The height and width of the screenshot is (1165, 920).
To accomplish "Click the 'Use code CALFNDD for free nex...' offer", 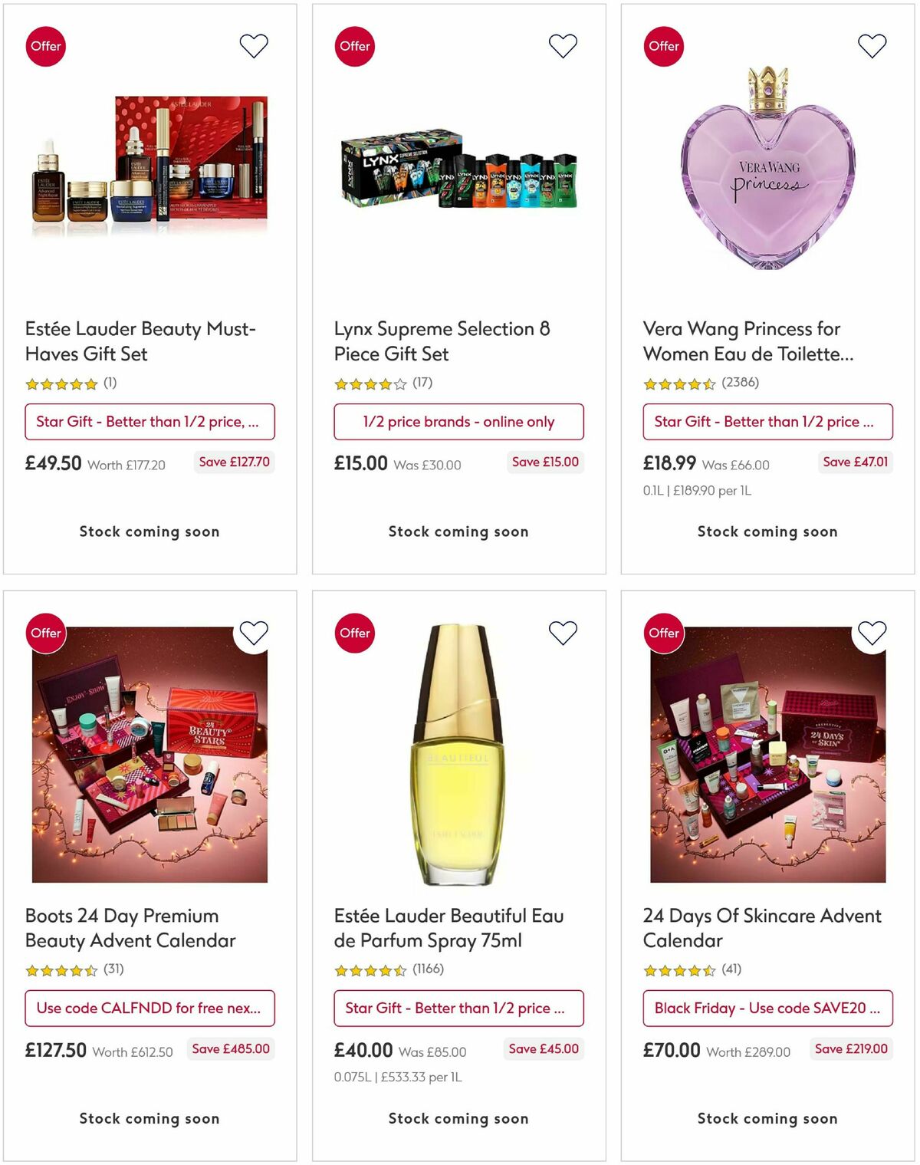I will (149, 1009).
